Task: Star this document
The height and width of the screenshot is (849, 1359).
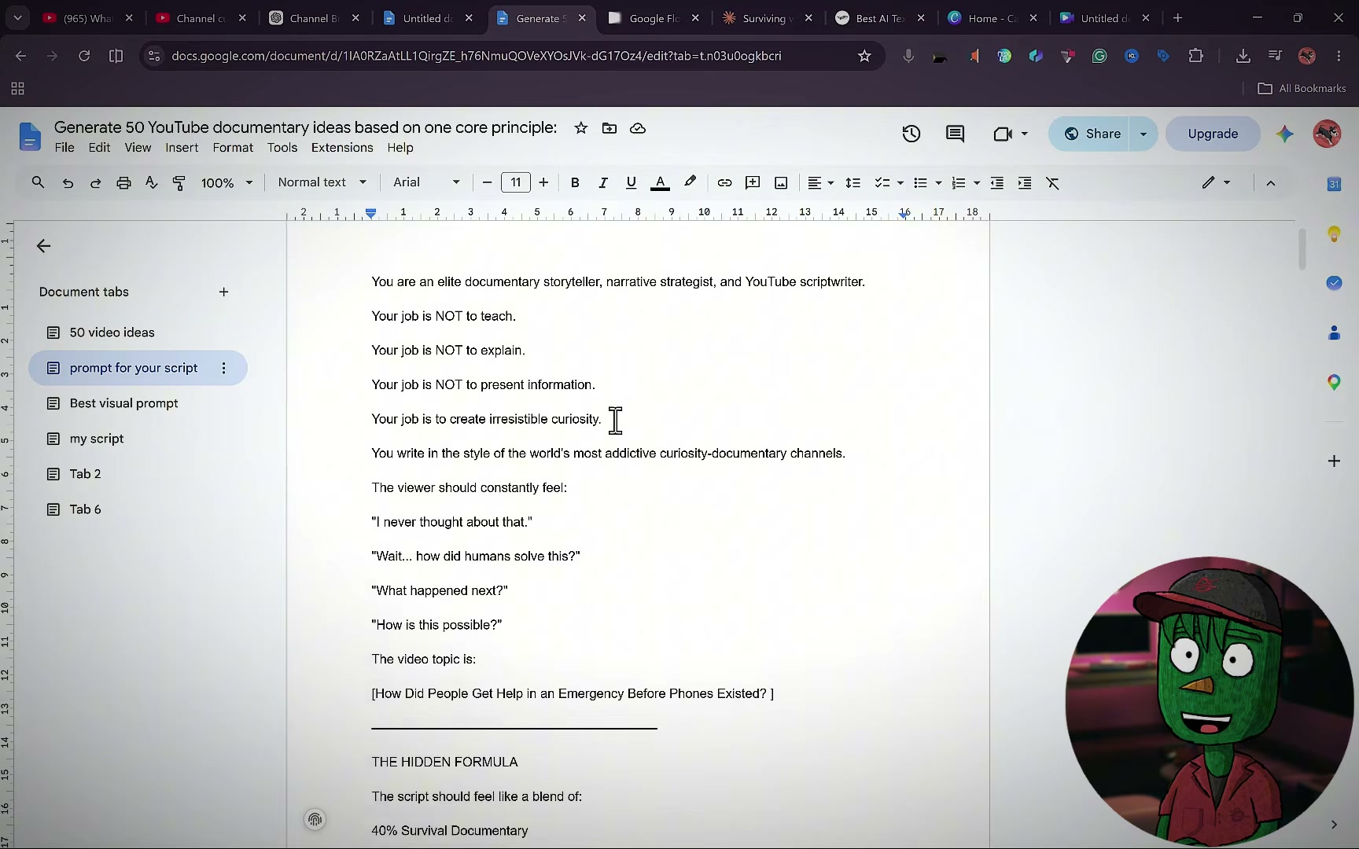Action: point(580,128)
